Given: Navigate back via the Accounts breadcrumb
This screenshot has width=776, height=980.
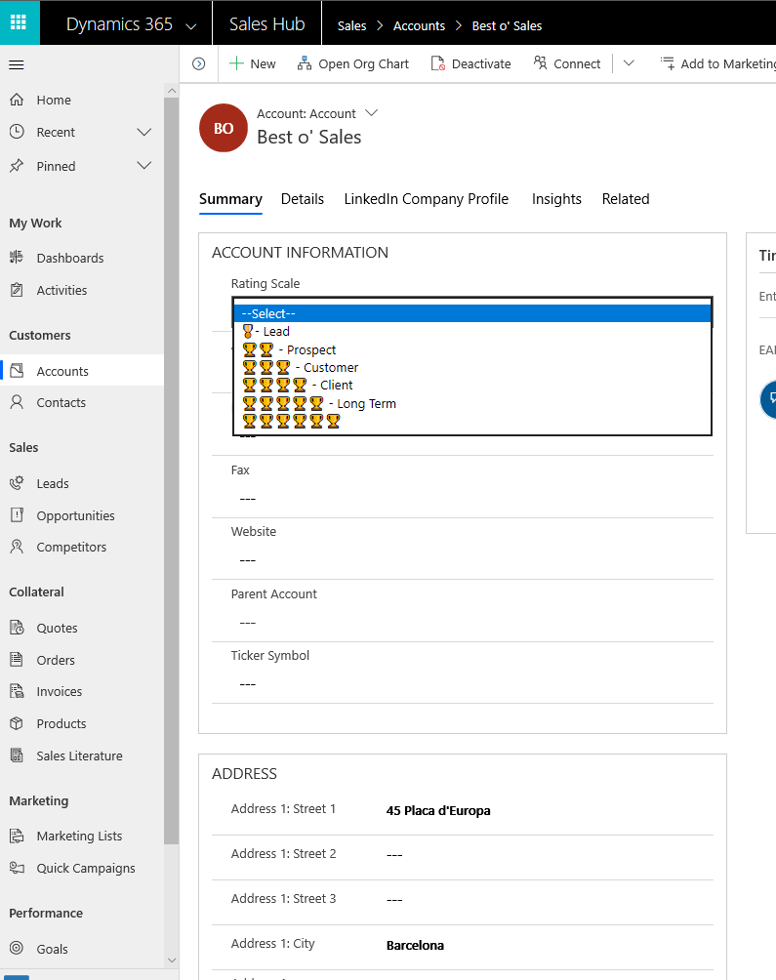Looking at the screenshot, I should (x=419, y=26).
